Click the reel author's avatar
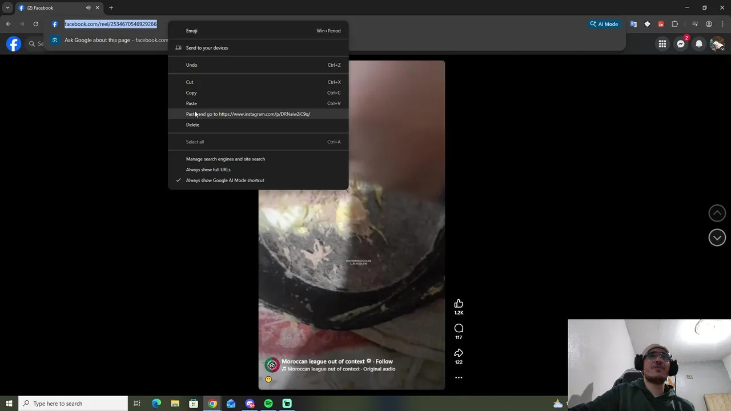The width and height of the screenshot is (731, 411). coord(272,365)
